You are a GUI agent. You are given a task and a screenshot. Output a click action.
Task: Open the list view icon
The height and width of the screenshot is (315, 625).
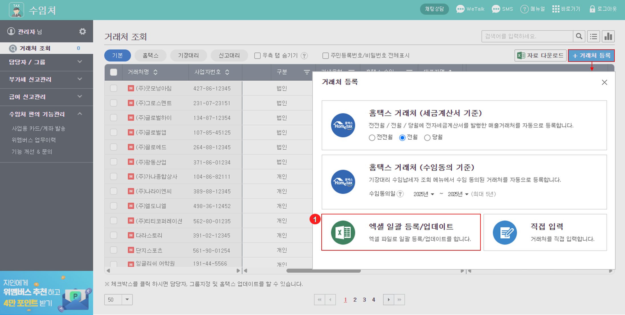593,36
